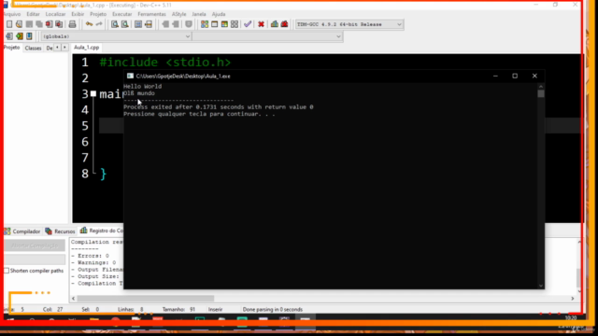
Task: Click 'Hello World' console output line
Action: pos(143,87)
